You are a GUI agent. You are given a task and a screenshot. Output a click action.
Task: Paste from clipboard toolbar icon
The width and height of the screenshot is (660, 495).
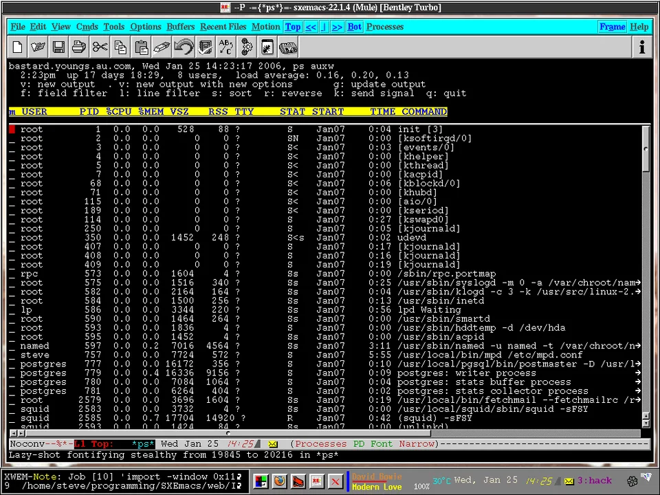pos(141,47)
